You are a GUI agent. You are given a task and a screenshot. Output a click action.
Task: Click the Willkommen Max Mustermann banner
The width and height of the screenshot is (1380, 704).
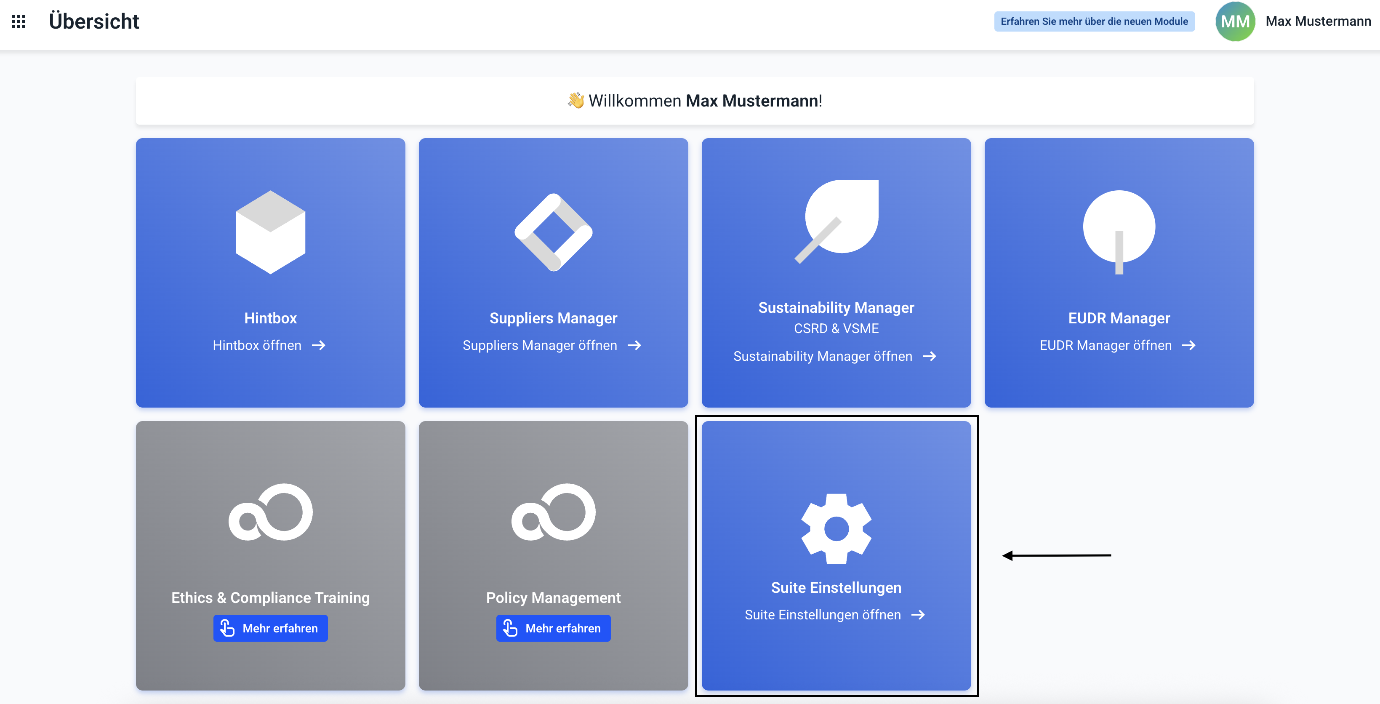694,101
